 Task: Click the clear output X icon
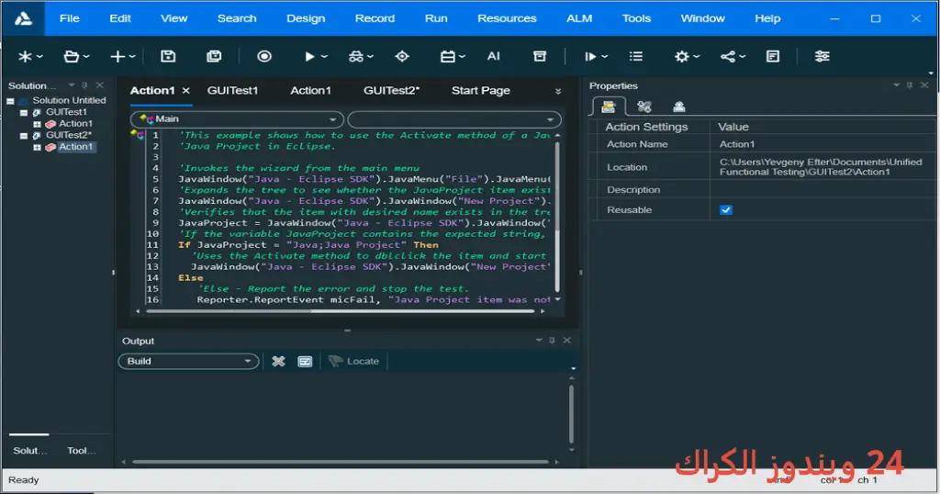pos(278,361)
